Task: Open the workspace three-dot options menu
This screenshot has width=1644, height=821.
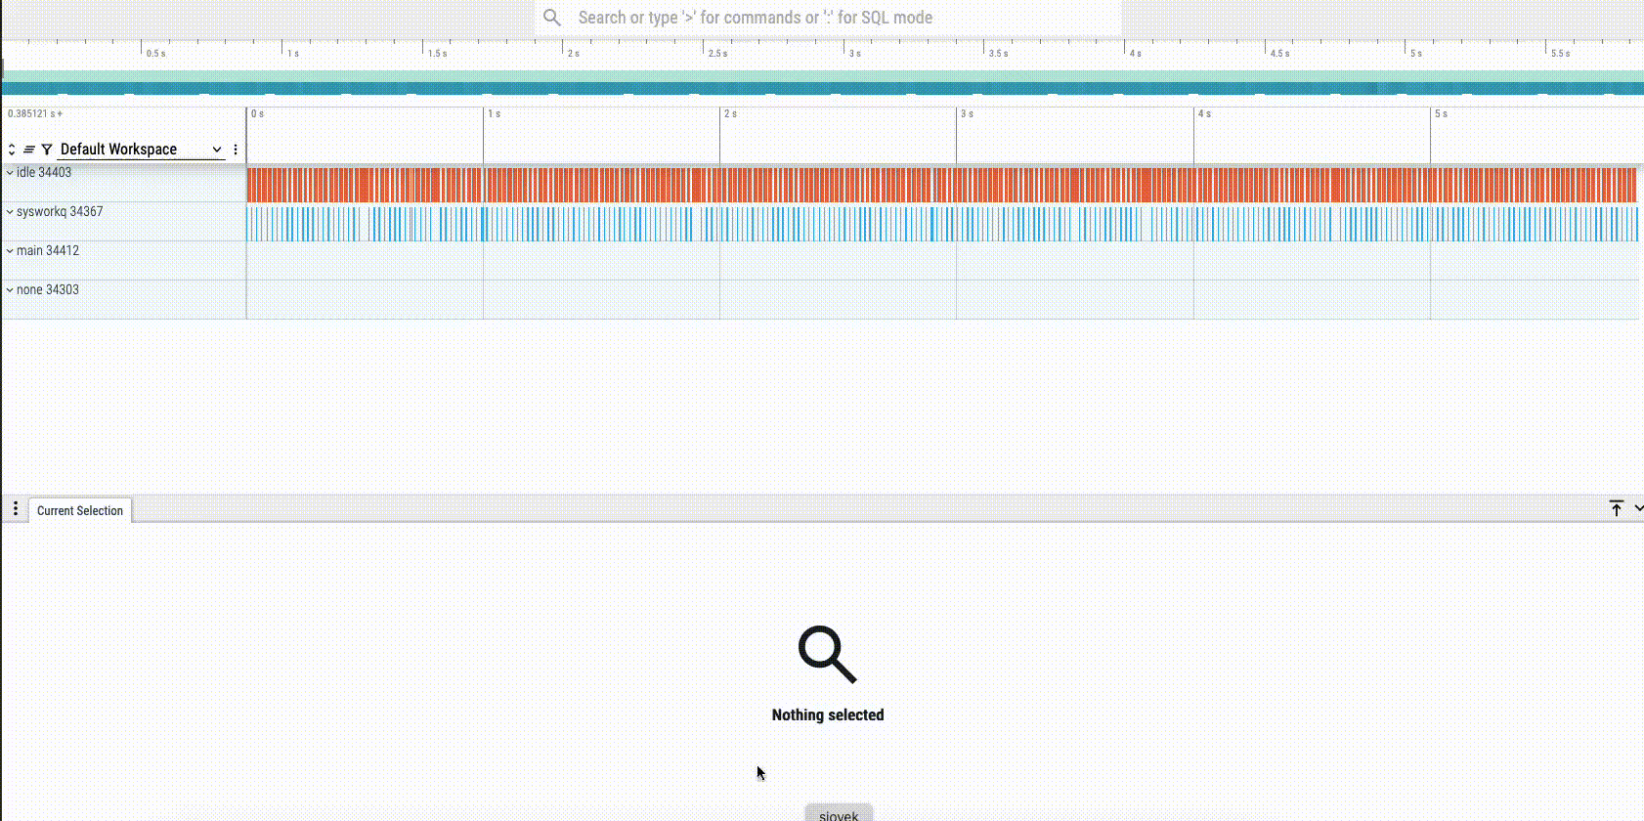Action: point(236,150)
